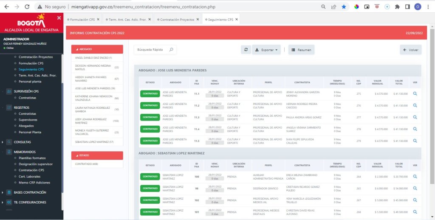Open Chrome three-dot menu
435x220 pixels.
[x=428, y=7]
